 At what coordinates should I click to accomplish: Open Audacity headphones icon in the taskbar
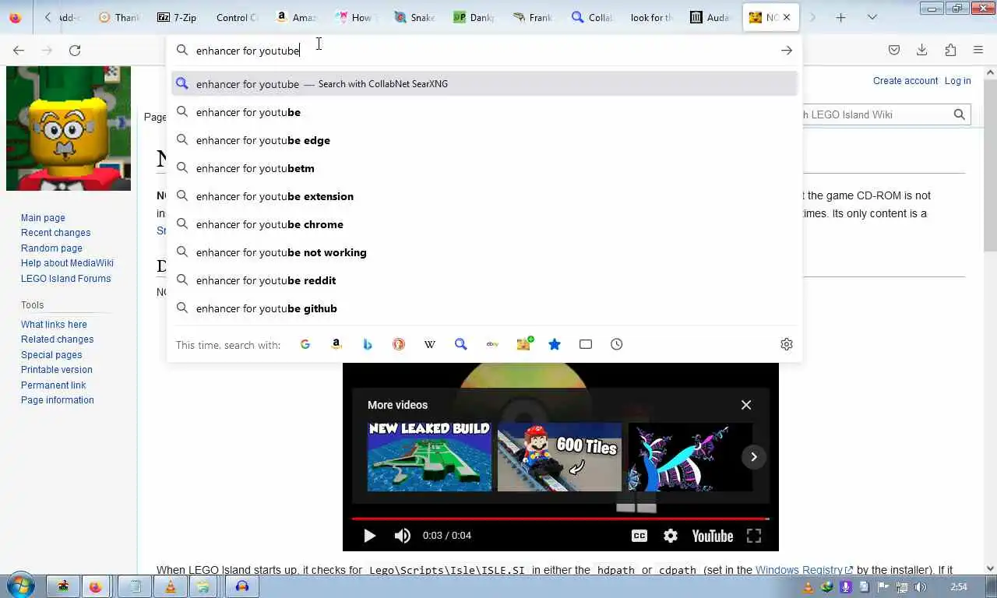point(242,587)
